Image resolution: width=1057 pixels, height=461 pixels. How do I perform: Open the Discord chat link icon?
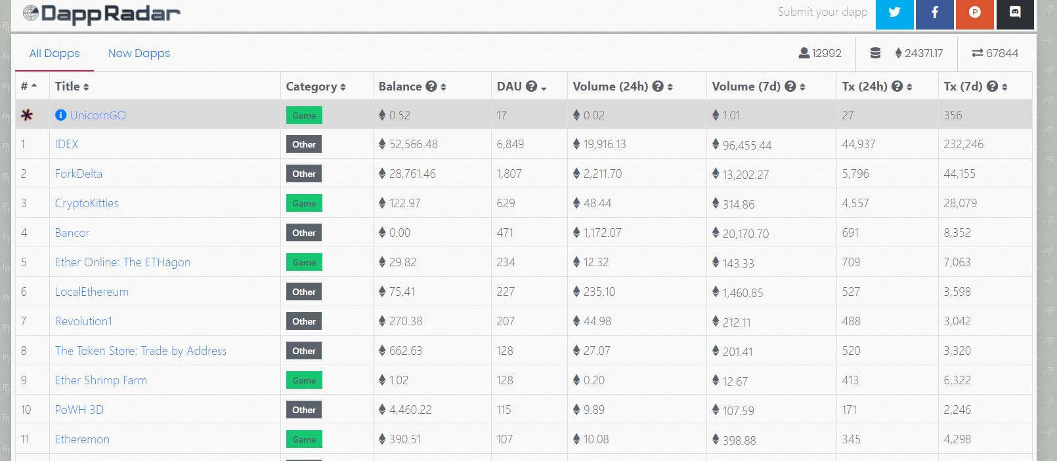point(1015,13)
